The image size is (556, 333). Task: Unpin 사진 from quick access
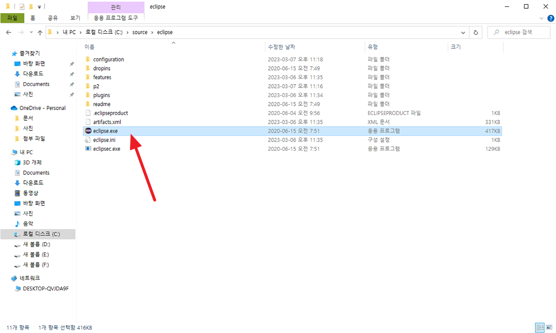click(72, 95)
